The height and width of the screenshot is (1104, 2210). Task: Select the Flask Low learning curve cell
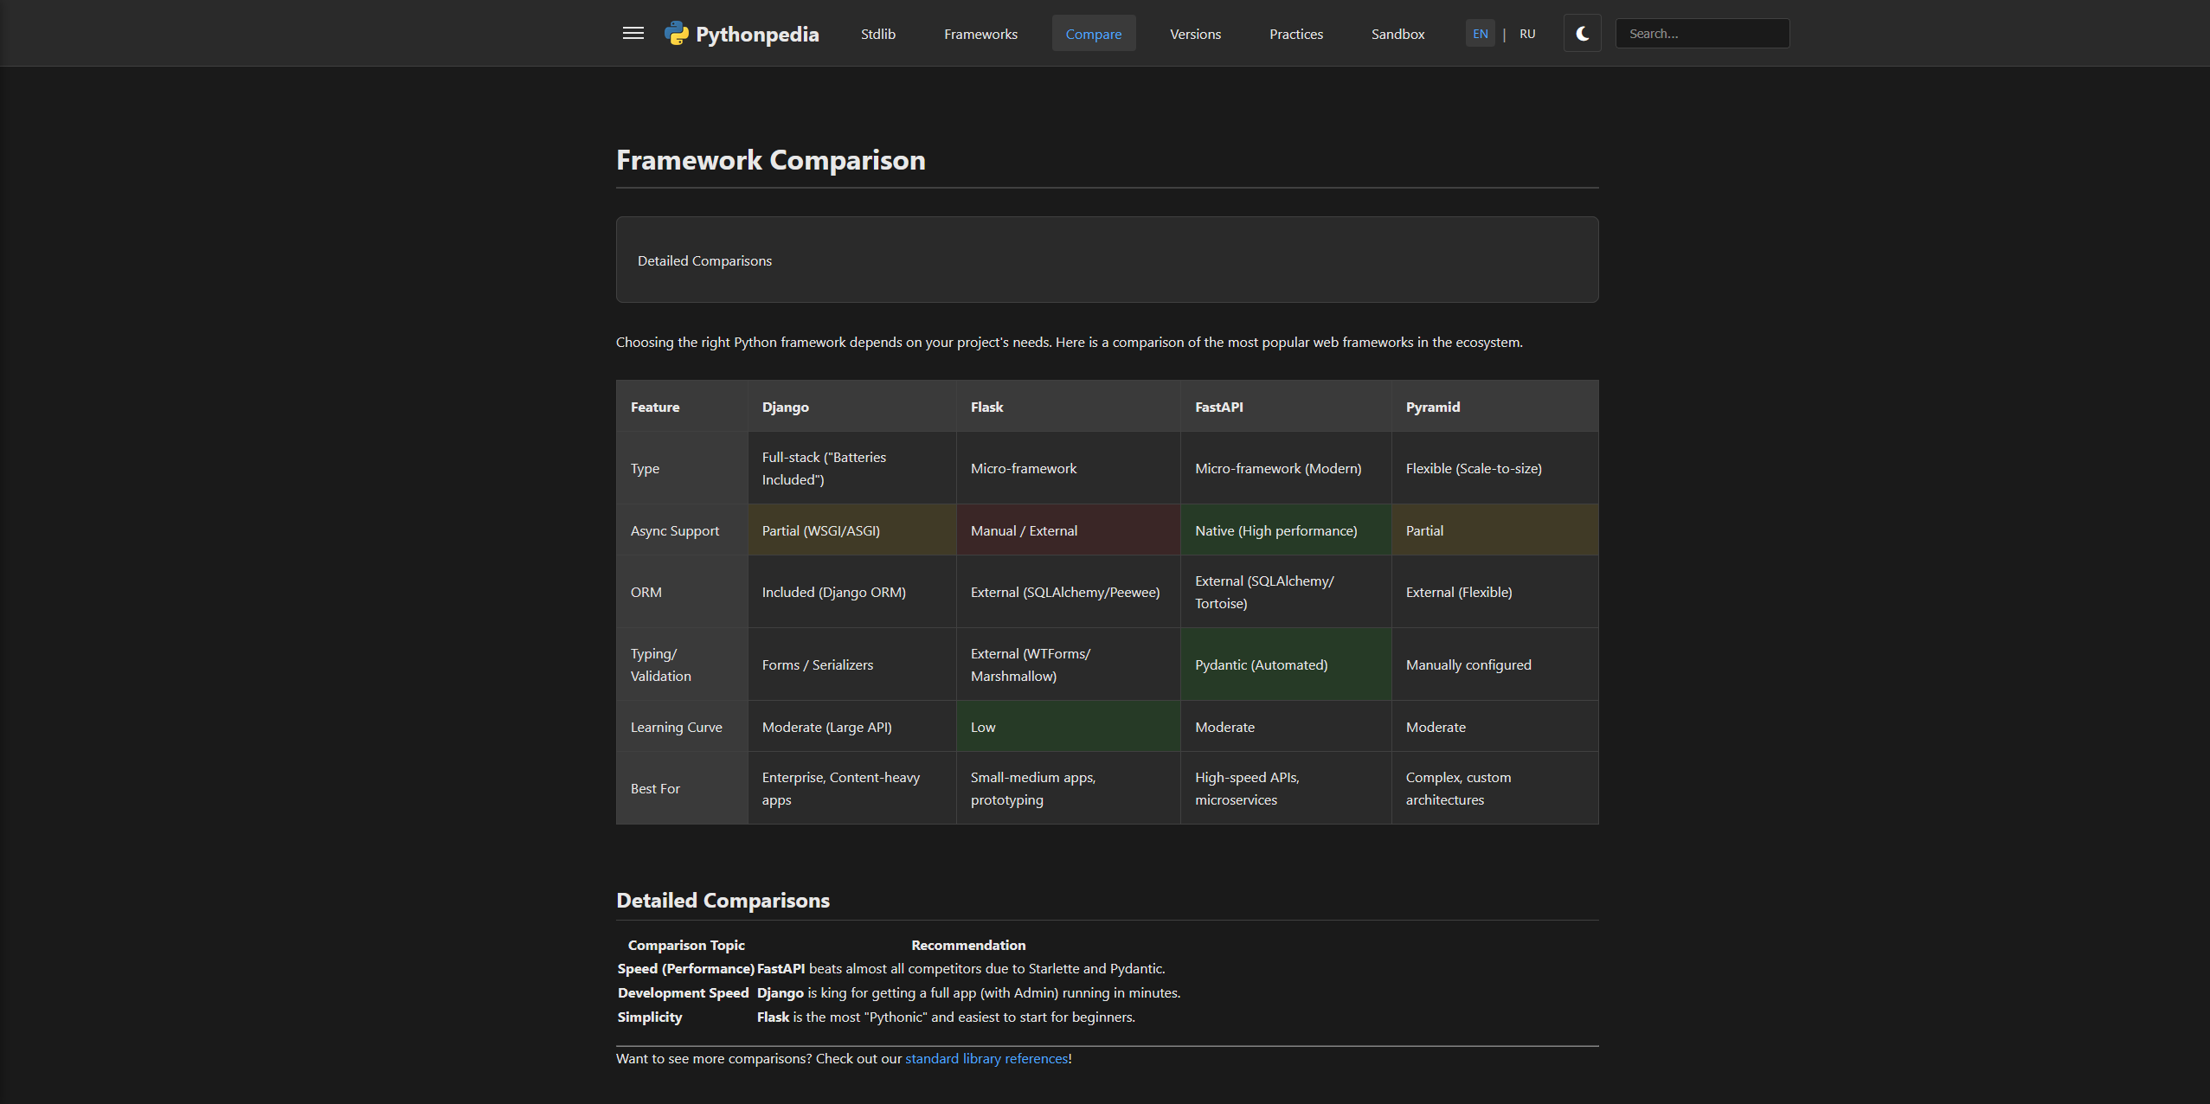point(1068,726)
